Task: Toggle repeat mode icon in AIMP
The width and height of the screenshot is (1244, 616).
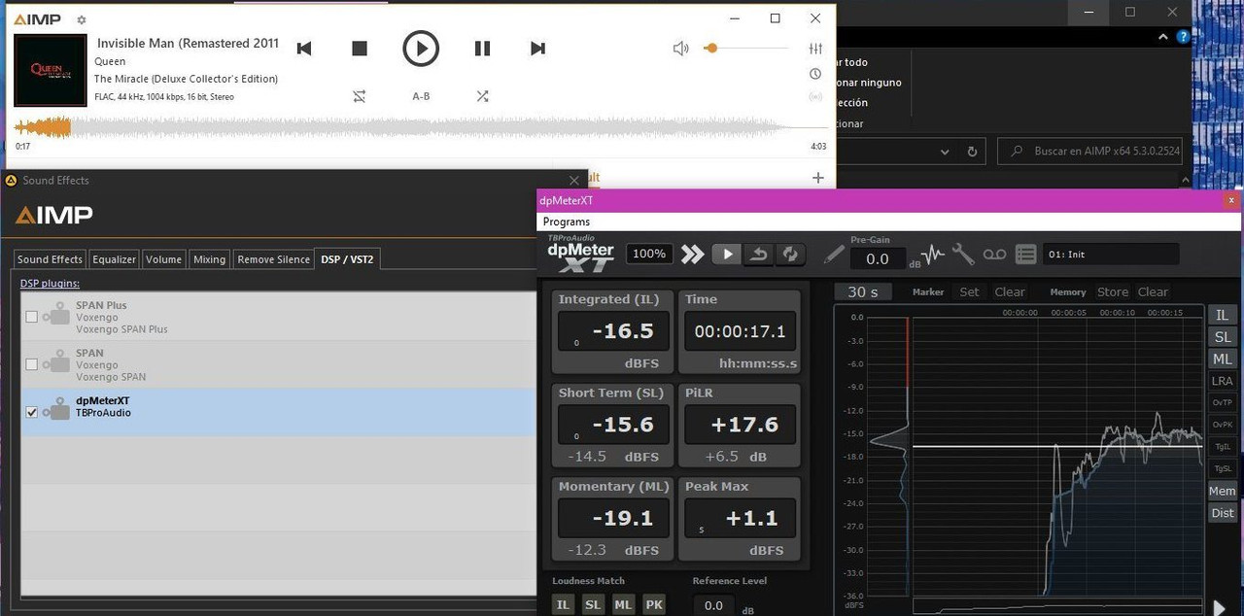Action: point(360,96)
